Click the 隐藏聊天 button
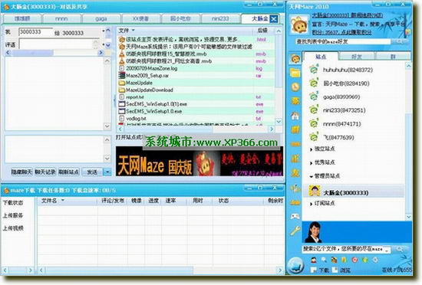Screen dimensions: 422x285 (21, 172)
